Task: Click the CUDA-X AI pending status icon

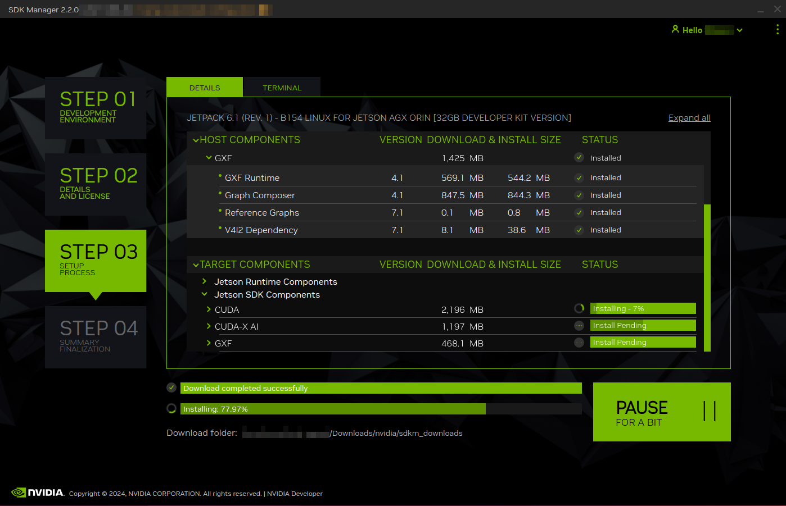Action: coord(579,326)
